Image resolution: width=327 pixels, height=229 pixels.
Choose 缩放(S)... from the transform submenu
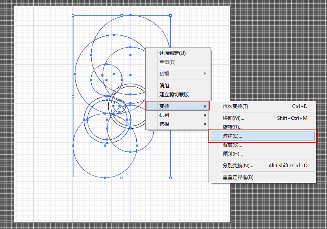click(232, 145)
